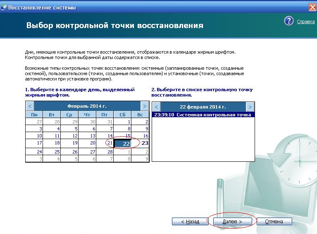
Task: Select February 21 in the calendar
Action: coord(105,143)
